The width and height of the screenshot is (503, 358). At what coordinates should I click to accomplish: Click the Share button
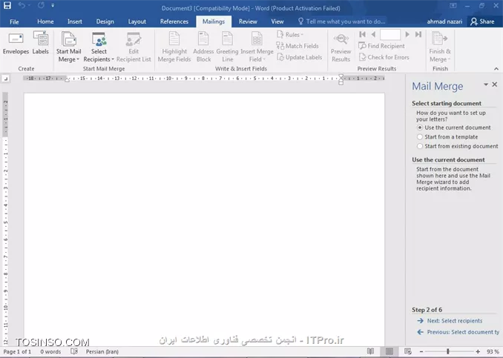pos(482,21)
